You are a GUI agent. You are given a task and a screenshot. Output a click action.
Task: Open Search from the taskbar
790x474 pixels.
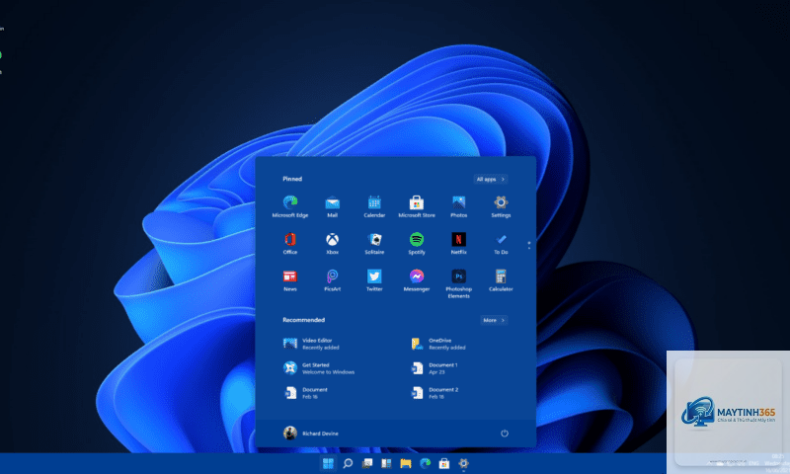coord(348,463)
